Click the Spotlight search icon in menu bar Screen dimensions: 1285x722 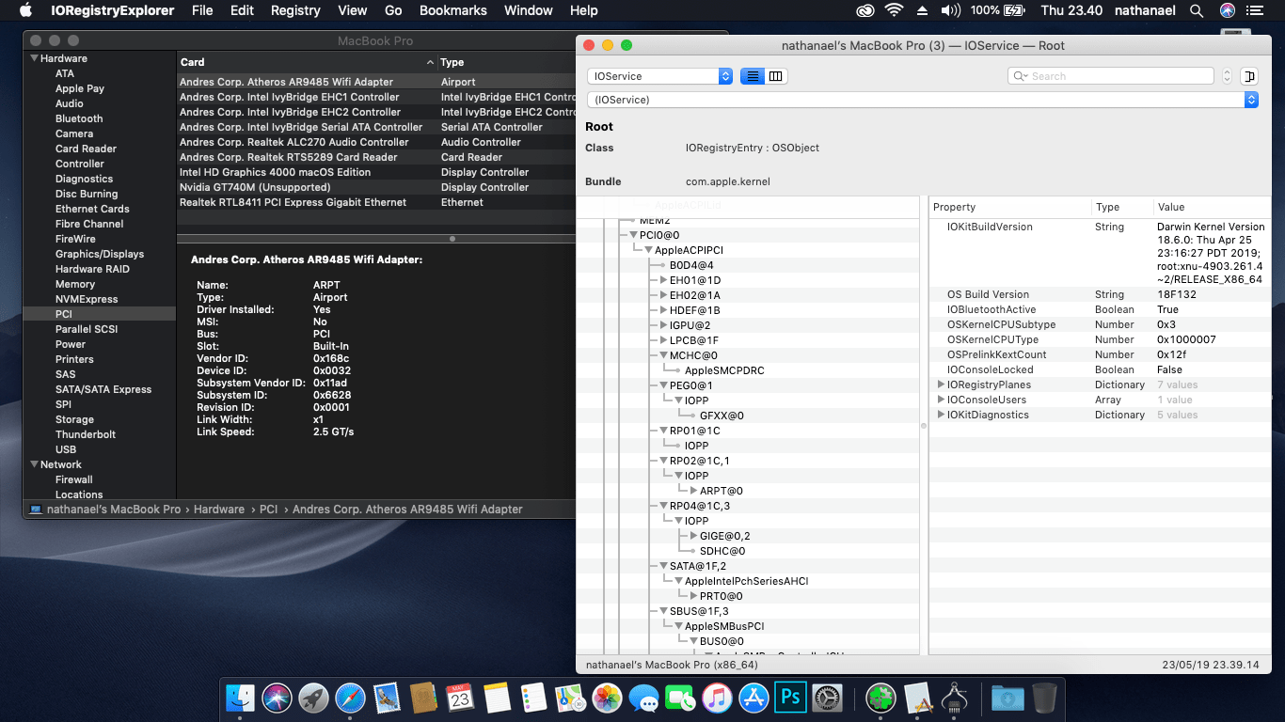point(1197,10)
